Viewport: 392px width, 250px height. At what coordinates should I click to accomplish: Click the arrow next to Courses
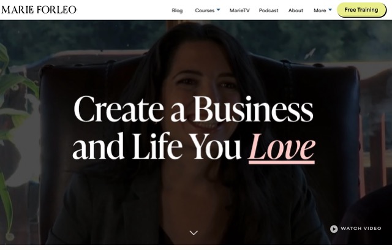(x=218, y=10)
